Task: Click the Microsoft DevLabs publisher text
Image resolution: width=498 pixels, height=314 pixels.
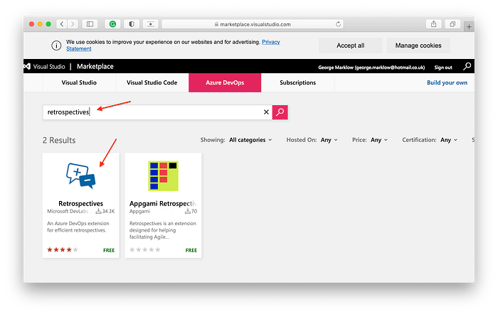Action: click(x=68, y=211)
